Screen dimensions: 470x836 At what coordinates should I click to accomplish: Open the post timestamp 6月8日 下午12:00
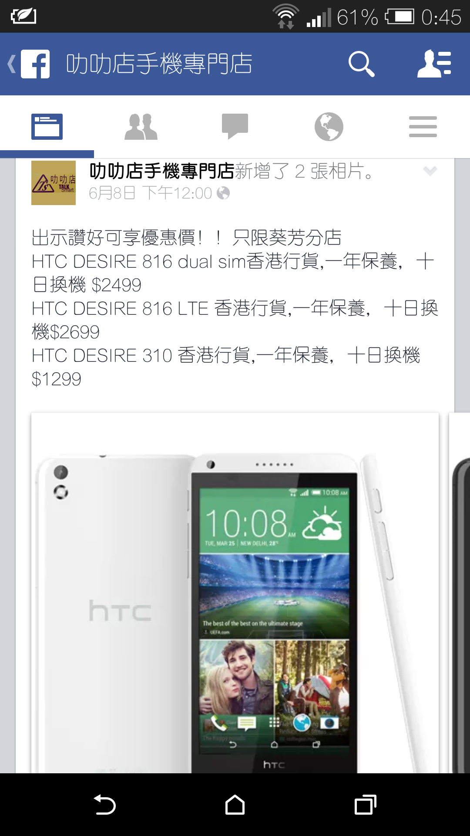point(150,193)
